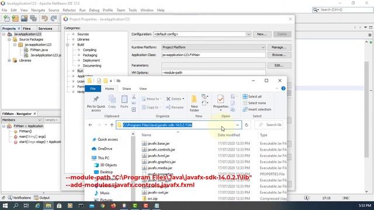Click Pin to Quick access in the ribbon
374x210 pixels.
[96, 103]
